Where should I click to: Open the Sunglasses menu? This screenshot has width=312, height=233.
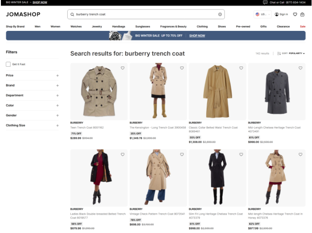coord(143,26)
